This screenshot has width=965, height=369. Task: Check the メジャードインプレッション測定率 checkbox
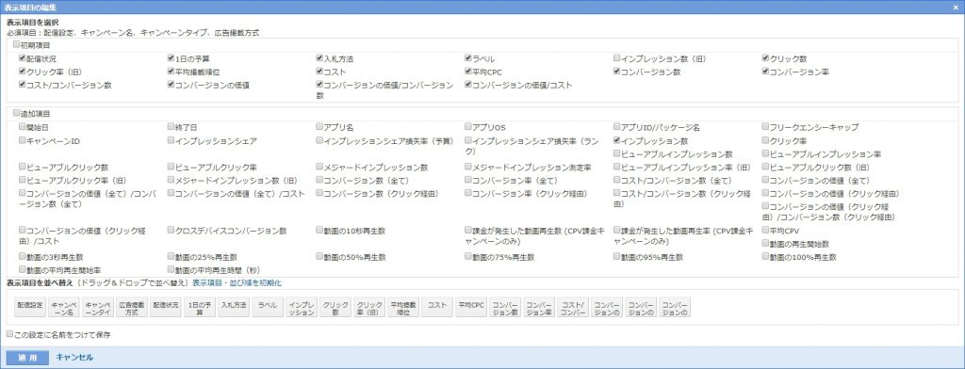pyautogui.click(x=468, y=166)
